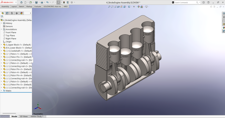The height and width of the screenshot is (118, 225).
Task: Click Zoom to Area icon
Action: click(112, 6)
